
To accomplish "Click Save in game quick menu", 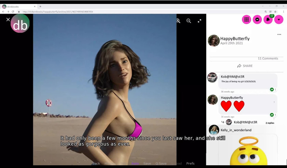I will (x=147, y=163).
